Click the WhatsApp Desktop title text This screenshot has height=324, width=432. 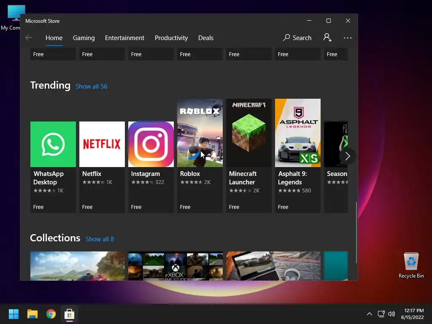click(x=49, y=178)
